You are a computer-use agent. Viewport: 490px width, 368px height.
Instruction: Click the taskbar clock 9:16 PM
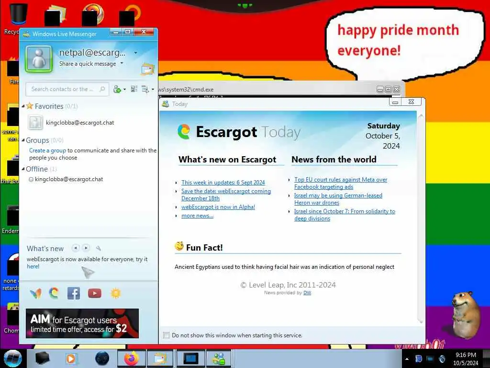pos(466,355)
